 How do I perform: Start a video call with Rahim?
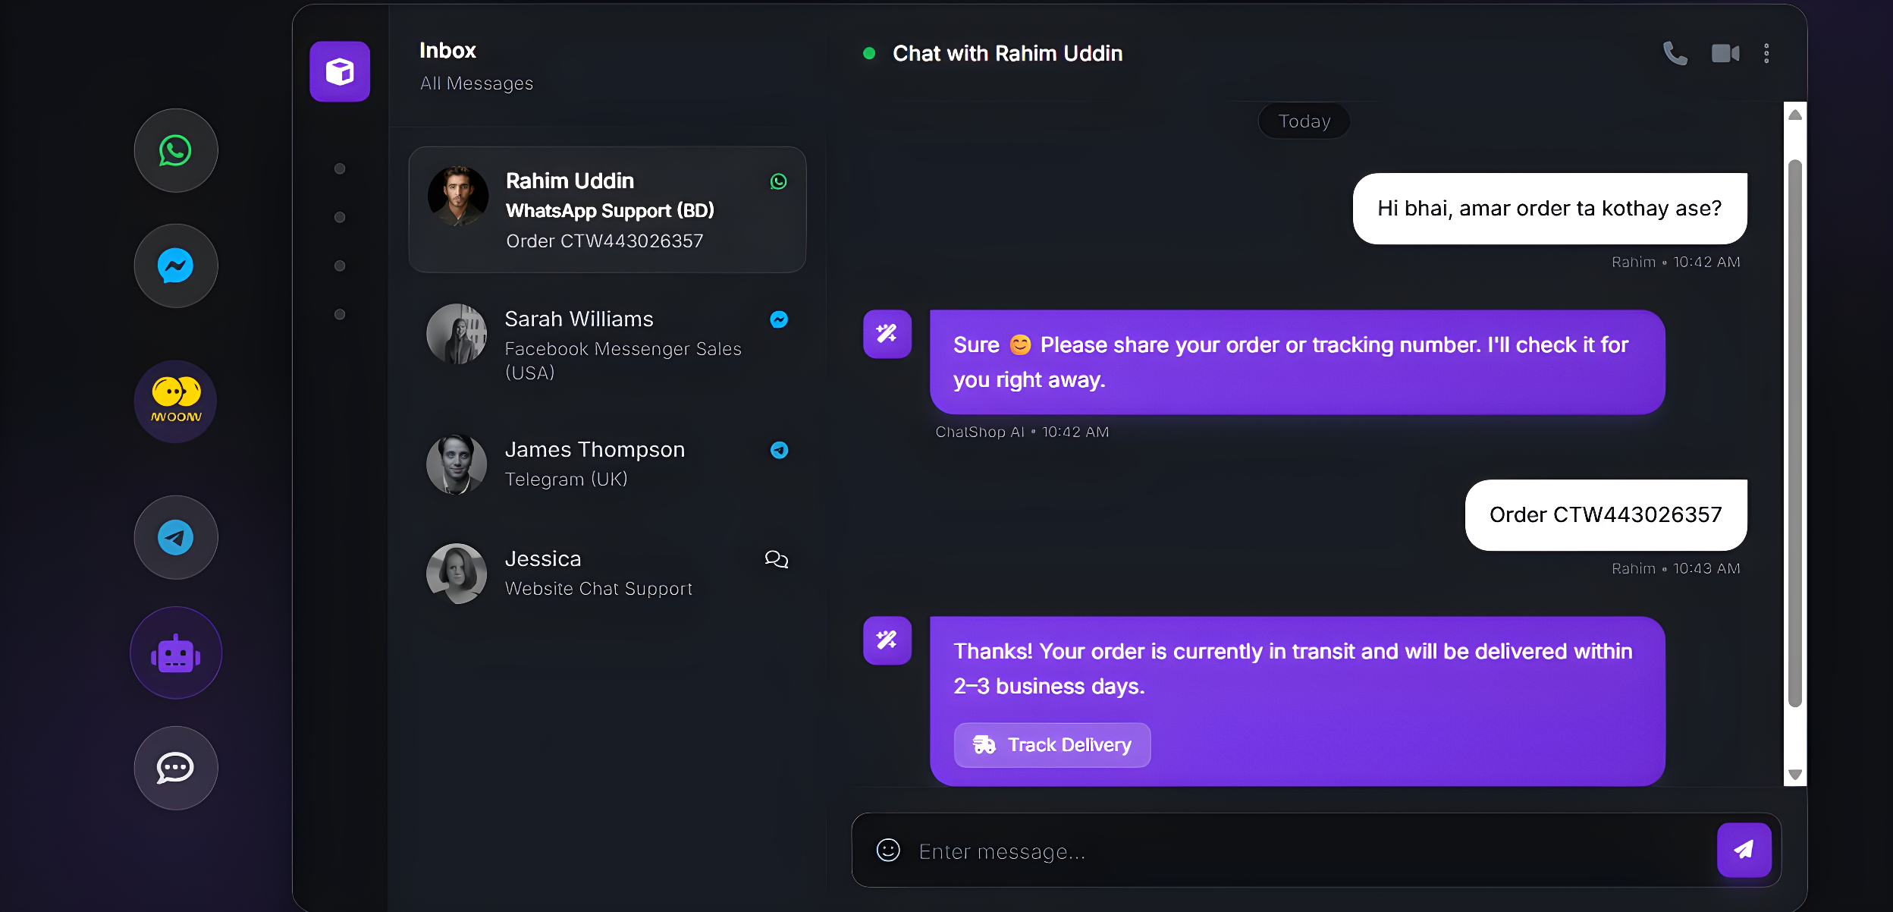click(x=1725, y=53)
